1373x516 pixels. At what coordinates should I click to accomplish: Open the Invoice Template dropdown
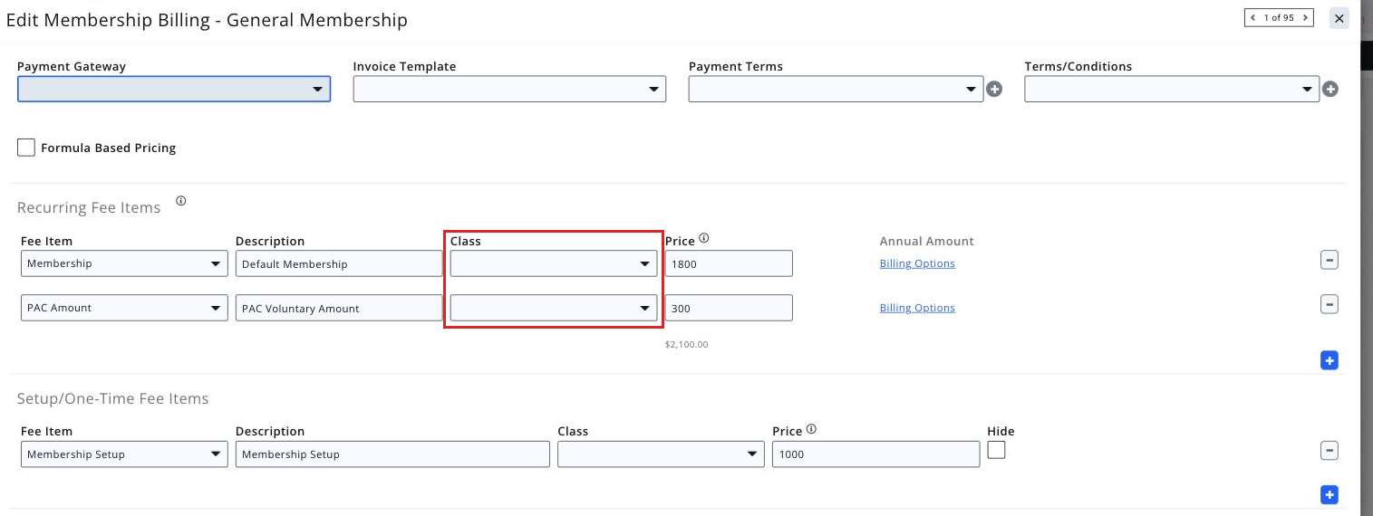509,89
